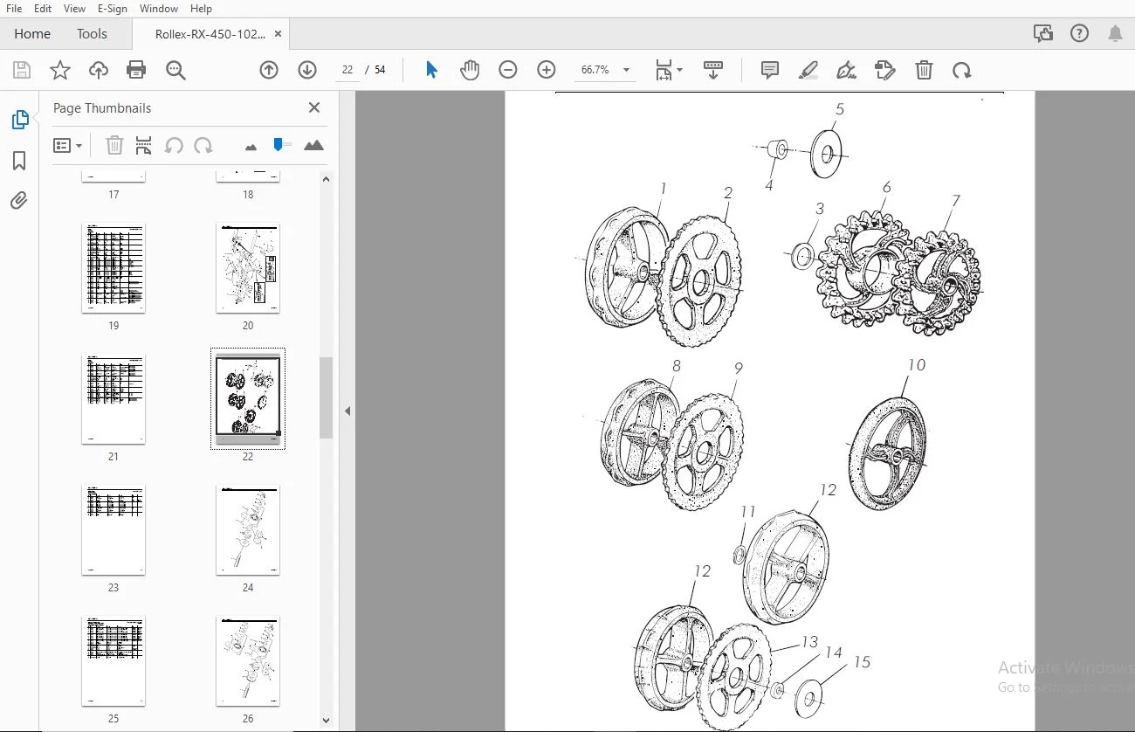
Task: Click the "Page Thumbnails" panel title
Action: click(x=102, y=108)
